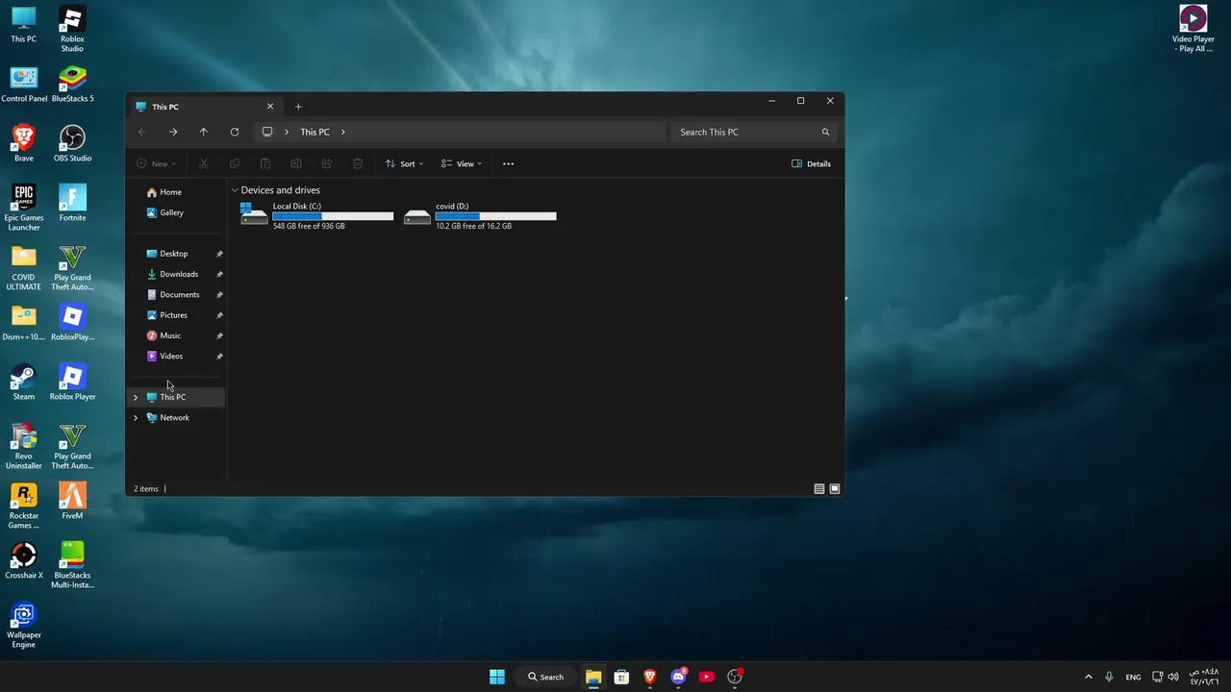Open covid (D:) drive
This screenshot has height=692, width=1231.
[x=481, y=215]
